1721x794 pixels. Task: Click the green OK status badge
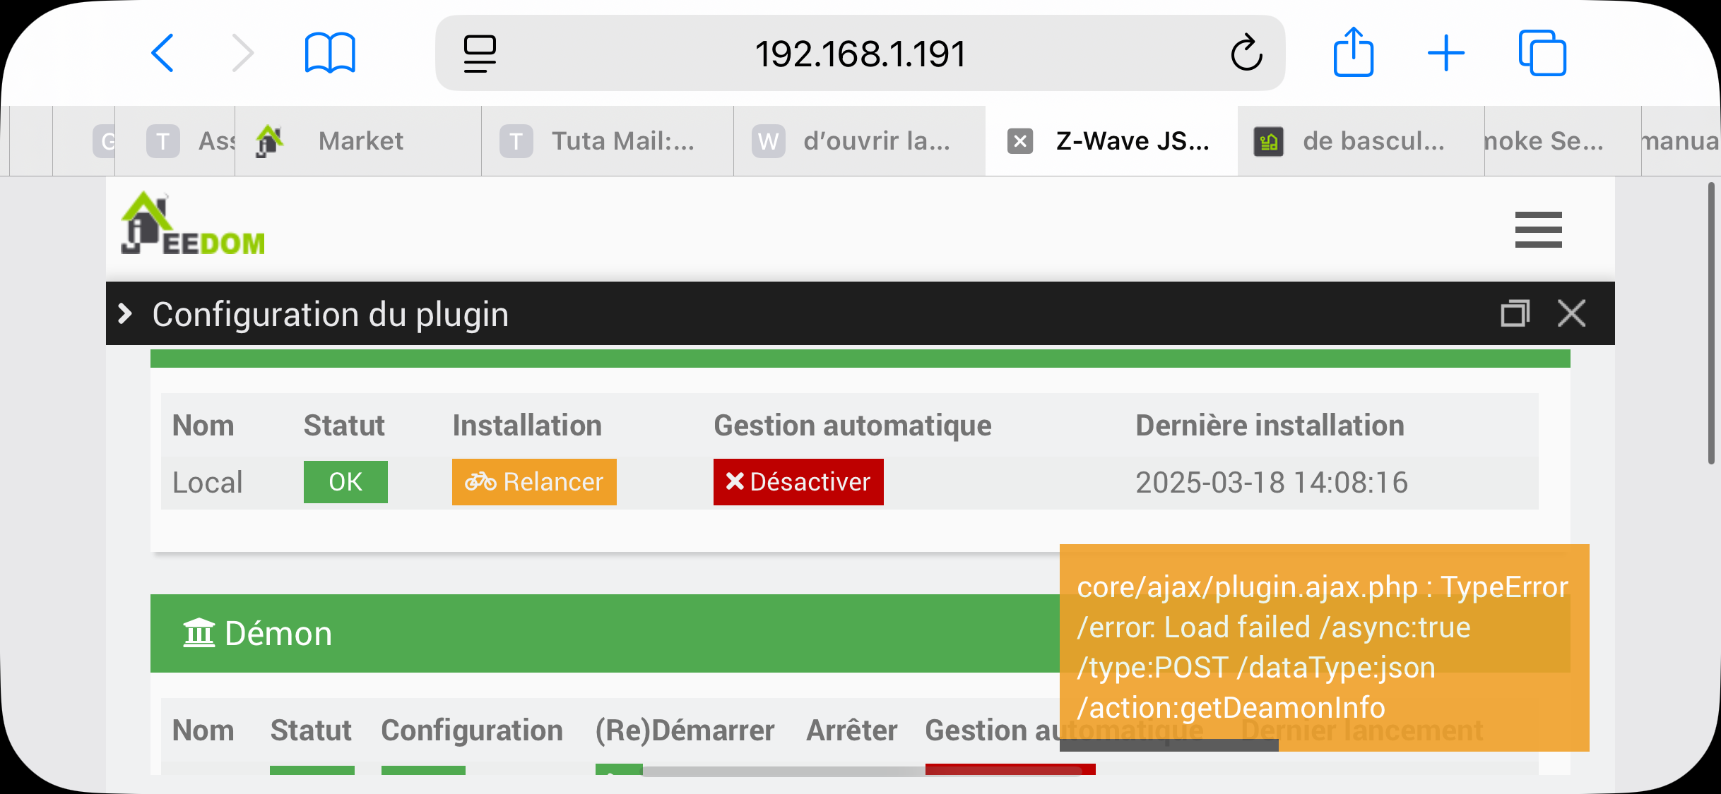[x=345, y=482]
